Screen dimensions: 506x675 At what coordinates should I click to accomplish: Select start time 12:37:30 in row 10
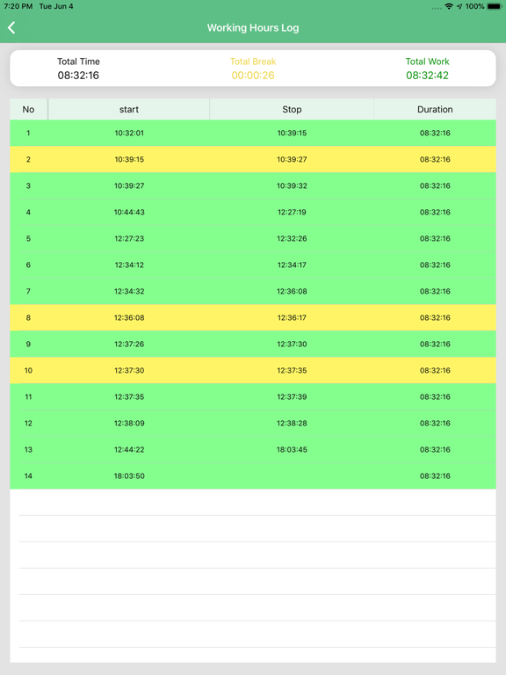coord(129,371)
